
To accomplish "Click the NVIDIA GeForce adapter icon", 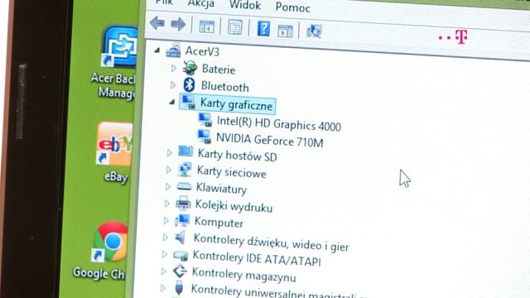I will coord(205,136).
